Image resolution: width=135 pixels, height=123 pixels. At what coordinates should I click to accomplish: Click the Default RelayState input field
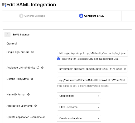pos(92,80)
